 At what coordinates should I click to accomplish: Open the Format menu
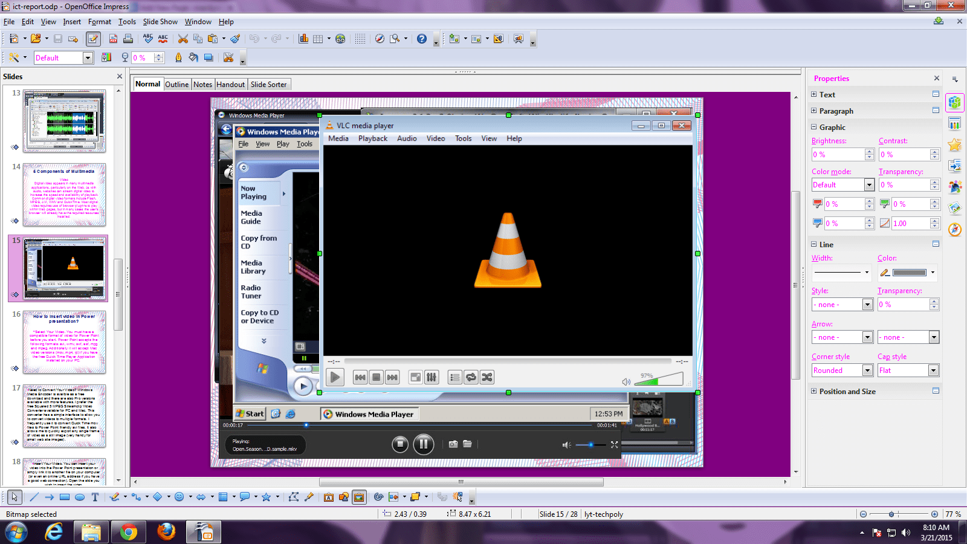tap(100, 22)
